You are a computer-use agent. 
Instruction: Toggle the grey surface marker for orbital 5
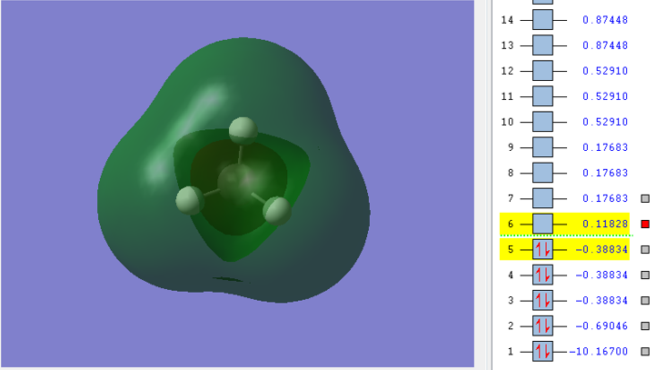click(645, 250)
